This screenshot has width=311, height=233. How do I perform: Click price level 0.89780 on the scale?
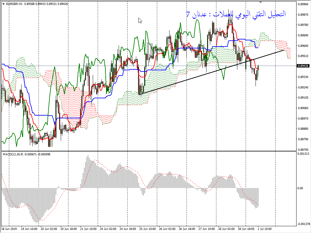pyautogui.click(x=303, y=25)
